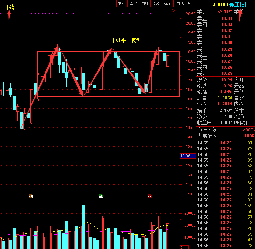Click the stock name 美亚柏科

(239, 4)
